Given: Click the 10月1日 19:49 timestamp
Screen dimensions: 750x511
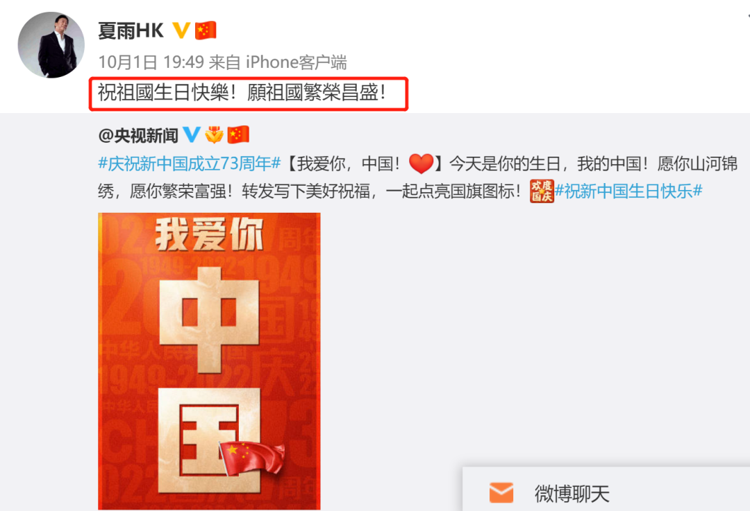Looking at the screenshot, I should [x=151, y=62].
